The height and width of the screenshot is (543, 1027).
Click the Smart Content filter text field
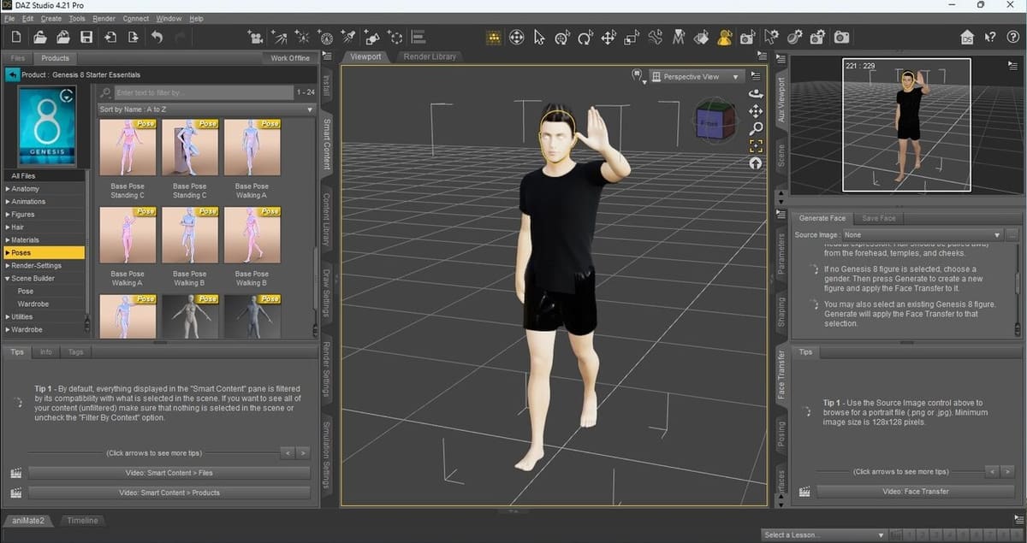point(202,91)
